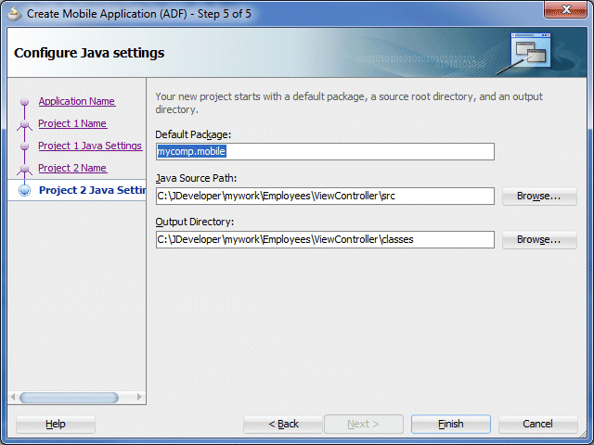
Task: Browse for the Output Directory
Action: (x=539, y=239)
